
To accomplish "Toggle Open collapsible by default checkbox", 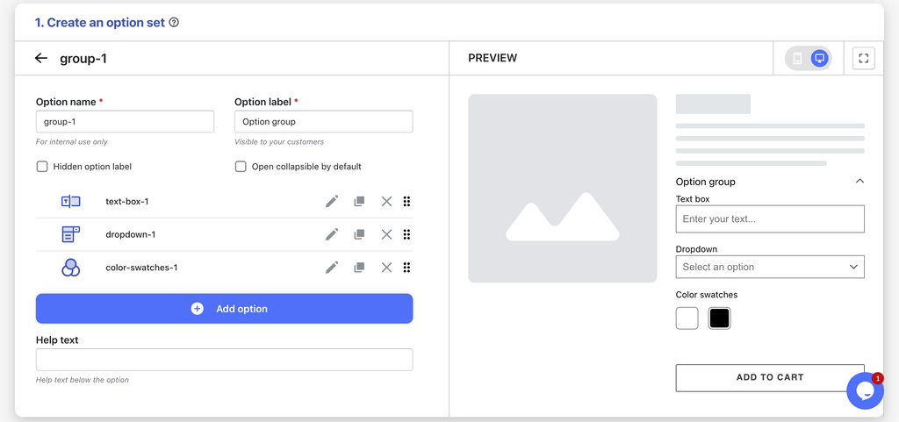I will 241,167.
